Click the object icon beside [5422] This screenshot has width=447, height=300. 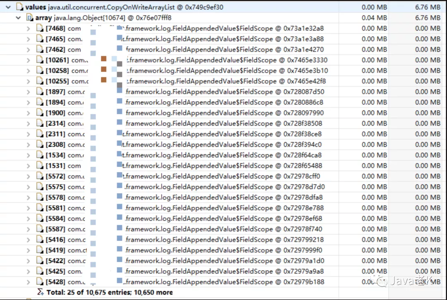40,260
